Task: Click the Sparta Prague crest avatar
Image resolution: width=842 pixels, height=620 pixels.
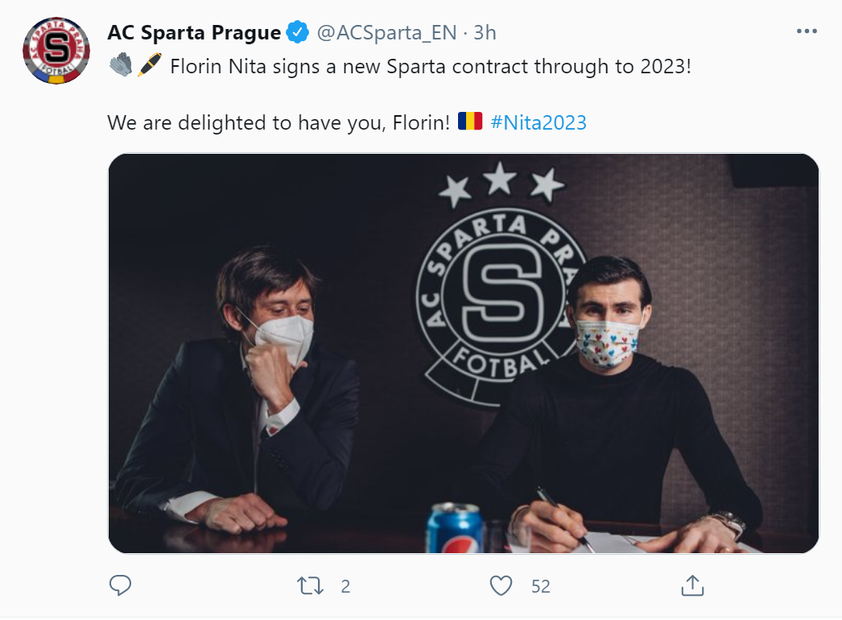Action: click(56, 50)
